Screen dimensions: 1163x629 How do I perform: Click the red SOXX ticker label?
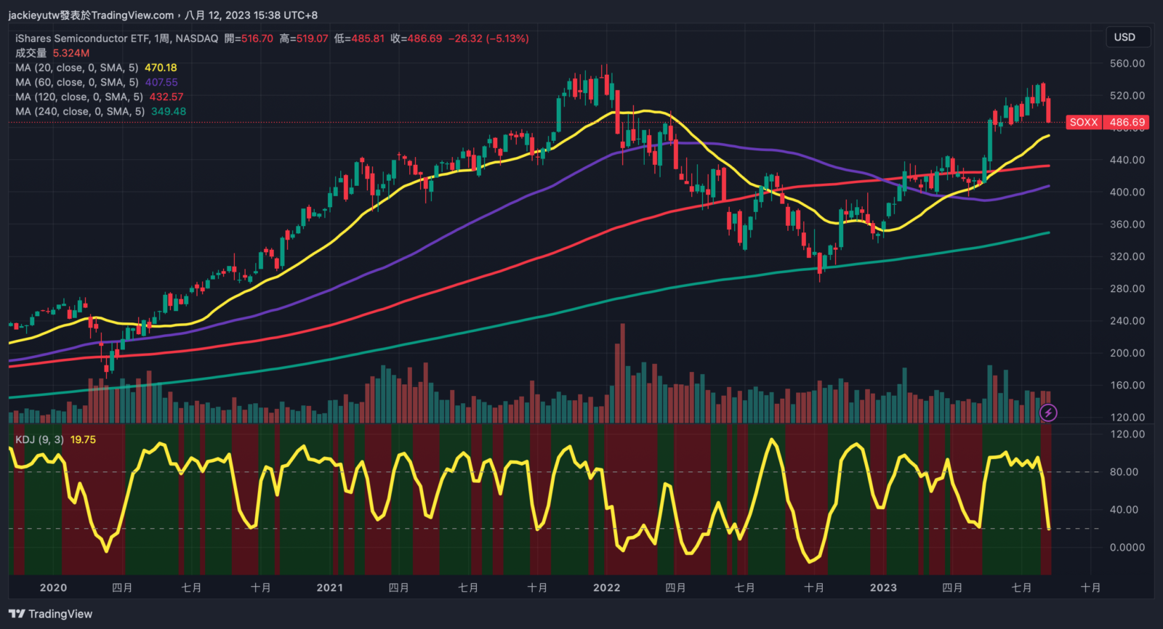pos(1083,122)
